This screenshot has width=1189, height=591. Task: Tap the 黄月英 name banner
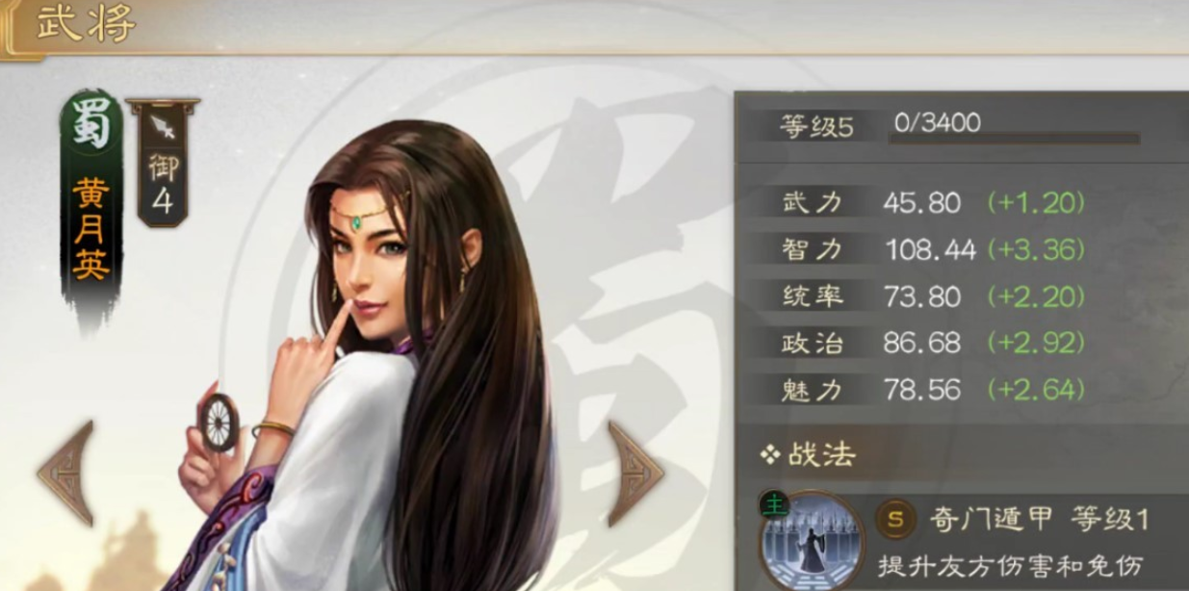tap(91, 228)
